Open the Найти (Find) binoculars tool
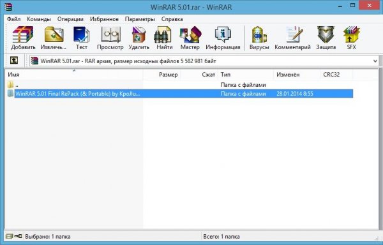 click(x=165, y=38)
